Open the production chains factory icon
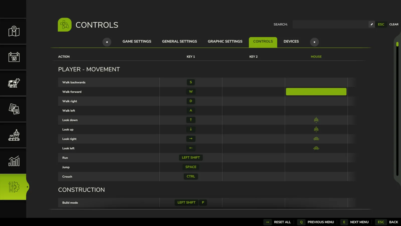This screenshot has width=401, height=226. click(14, 135)
